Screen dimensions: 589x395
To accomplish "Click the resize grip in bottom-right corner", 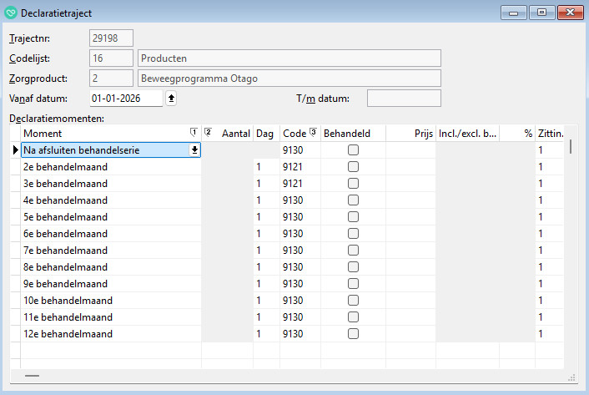I will click(571, 377).
